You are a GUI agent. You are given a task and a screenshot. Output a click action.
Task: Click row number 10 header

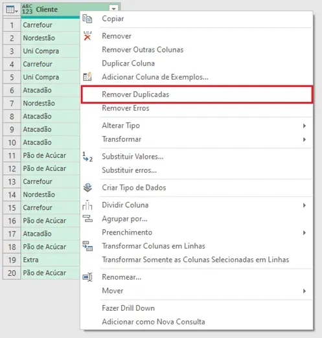[12, 142]
